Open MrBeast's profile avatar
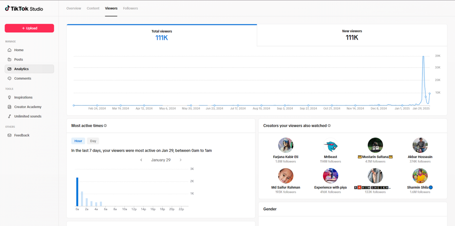This screenshot has width=455, height=226. point(331,145)
